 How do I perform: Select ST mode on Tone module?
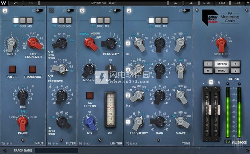click(151, 21)
